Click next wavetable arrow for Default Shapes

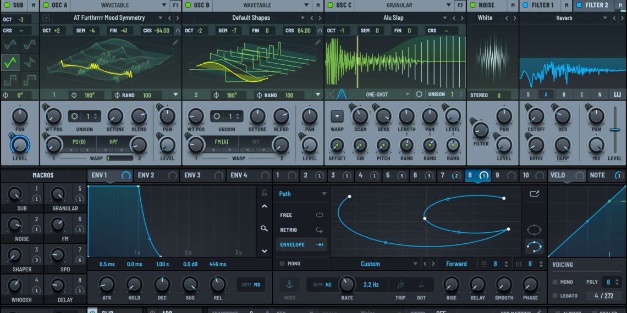pyautogui.click(x=319, y=18)
